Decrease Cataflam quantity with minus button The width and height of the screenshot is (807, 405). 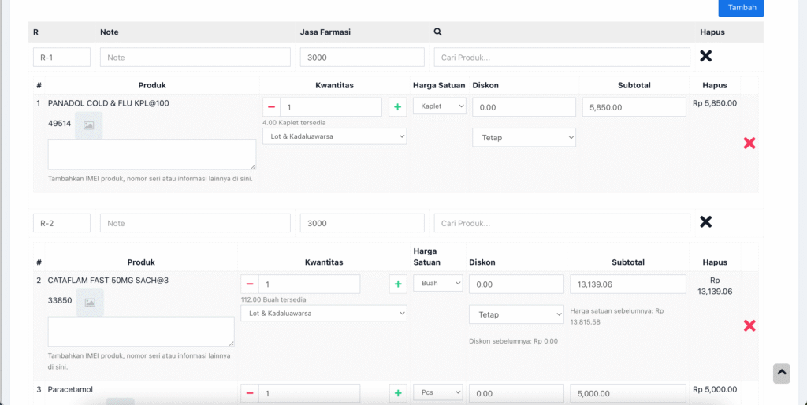[x=250, y=284]
